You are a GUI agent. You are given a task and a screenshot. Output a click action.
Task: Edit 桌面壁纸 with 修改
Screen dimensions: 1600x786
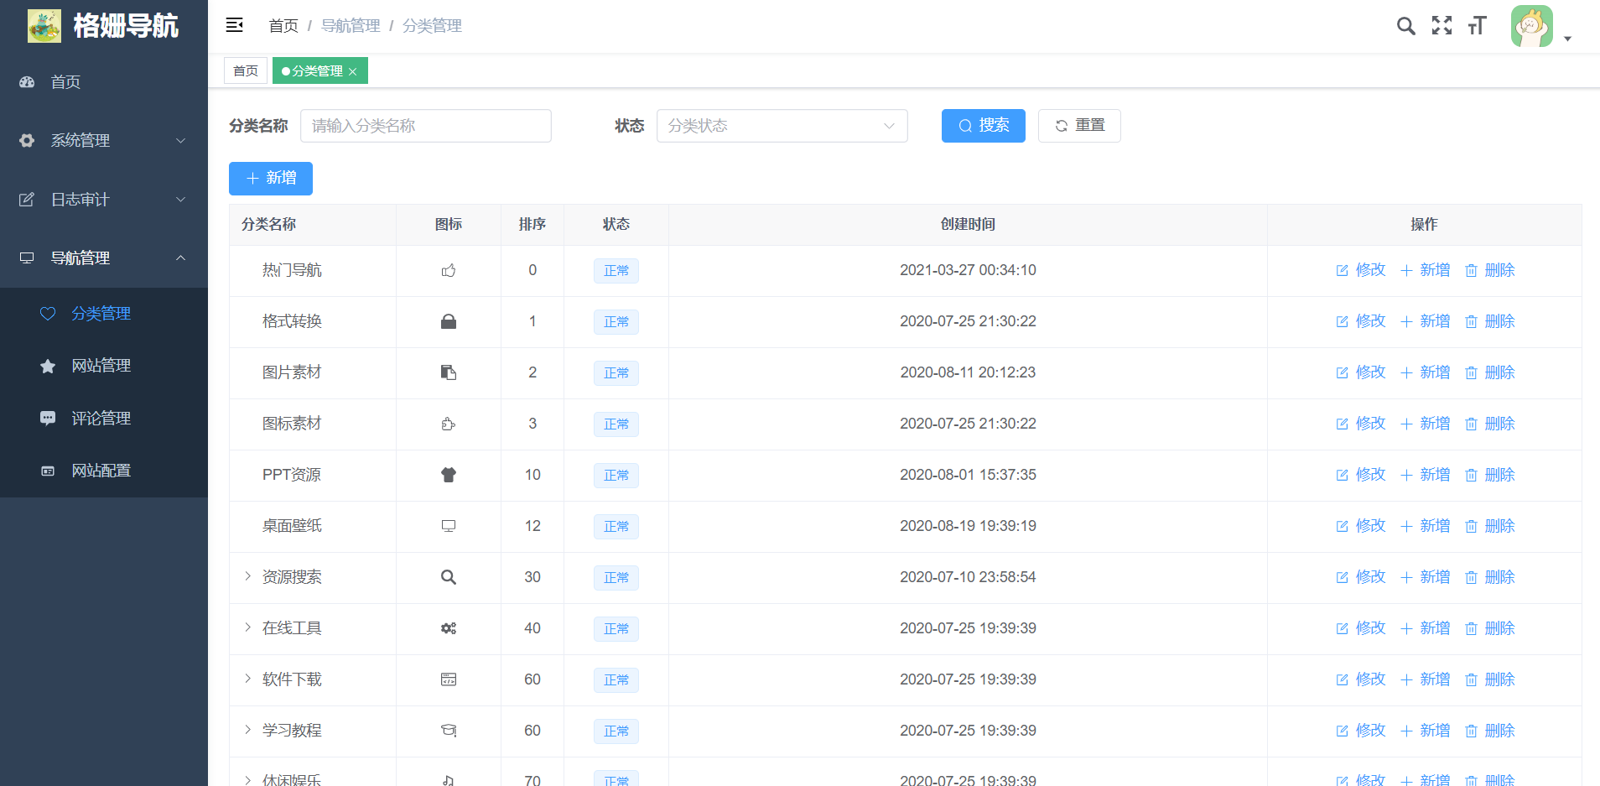click(1361, 526)
